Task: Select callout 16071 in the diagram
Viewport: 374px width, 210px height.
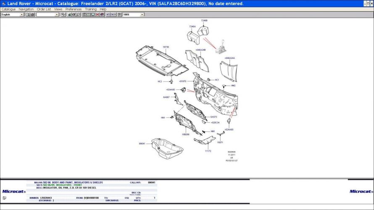Action: point(220,142)
